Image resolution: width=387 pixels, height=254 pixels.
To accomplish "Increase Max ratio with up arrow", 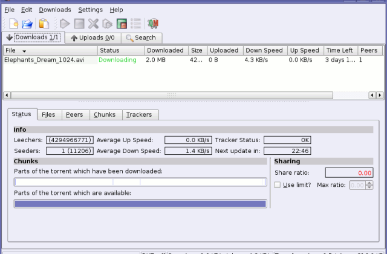I will (x=369, y=183).
